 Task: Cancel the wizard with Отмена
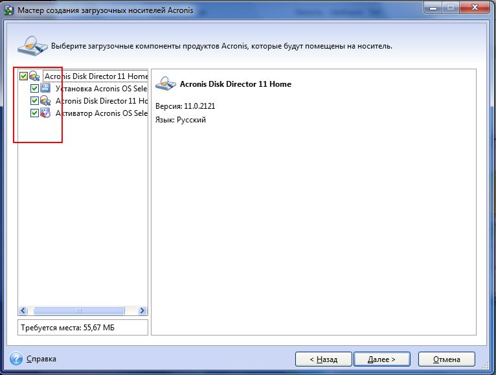[447, 359]
